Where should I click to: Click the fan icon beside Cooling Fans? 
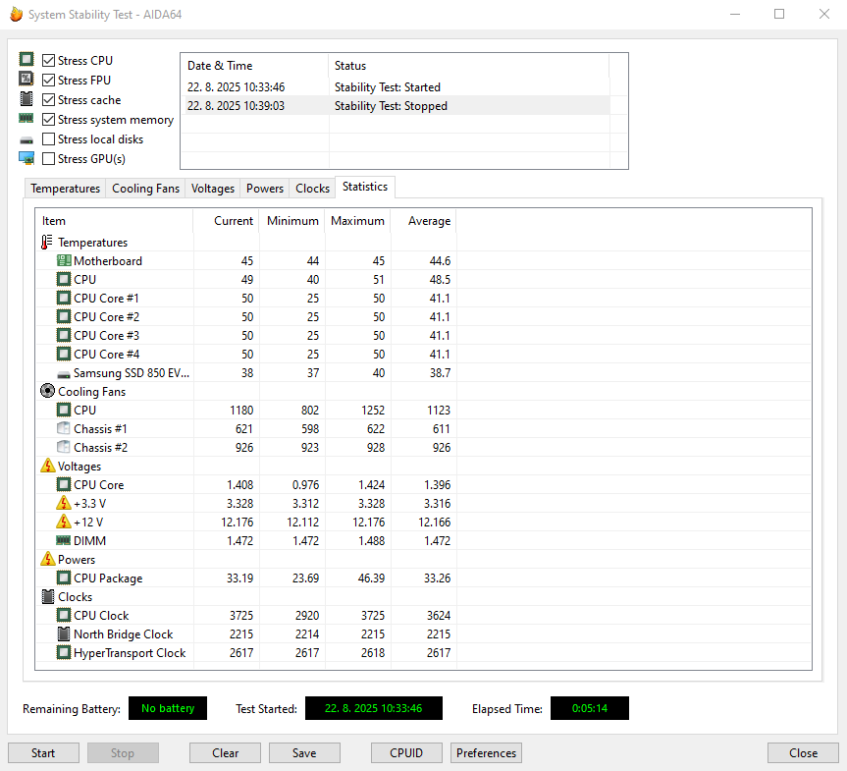[47, 391]
